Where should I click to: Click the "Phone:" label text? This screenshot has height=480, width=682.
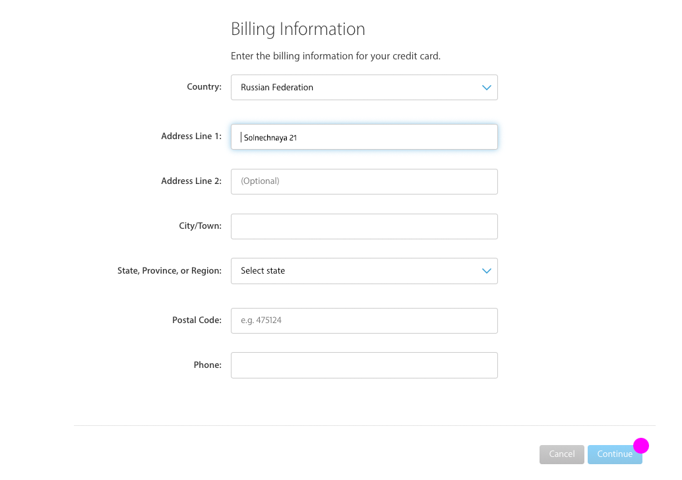(207, 365)
